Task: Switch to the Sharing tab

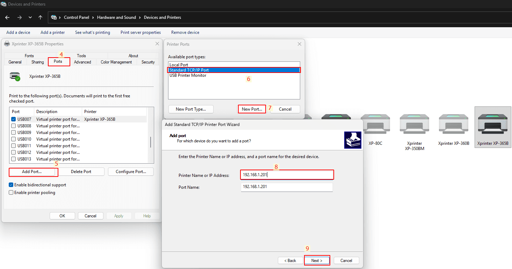Action: coord(38,62)
